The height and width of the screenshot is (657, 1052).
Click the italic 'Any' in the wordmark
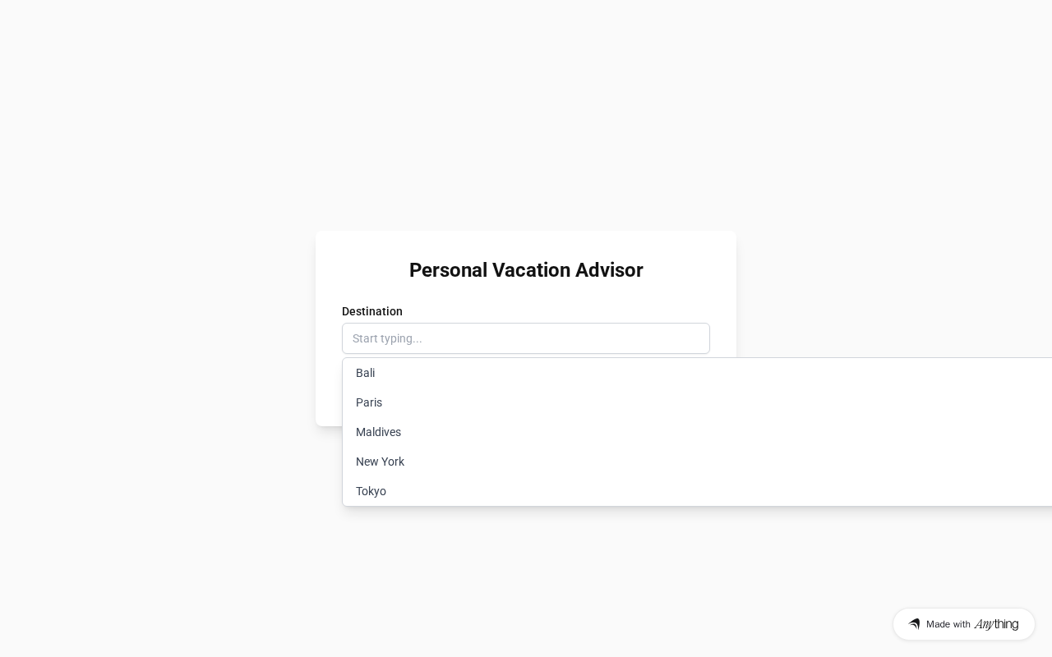click(x=984, y=624)
